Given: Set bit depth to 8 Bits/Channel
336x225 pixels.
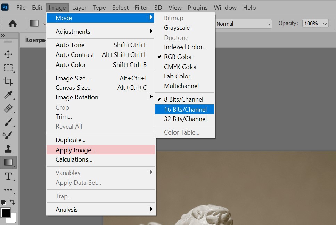Looking at the screenshot, I should pyautogui.click(x=183, y=99).
